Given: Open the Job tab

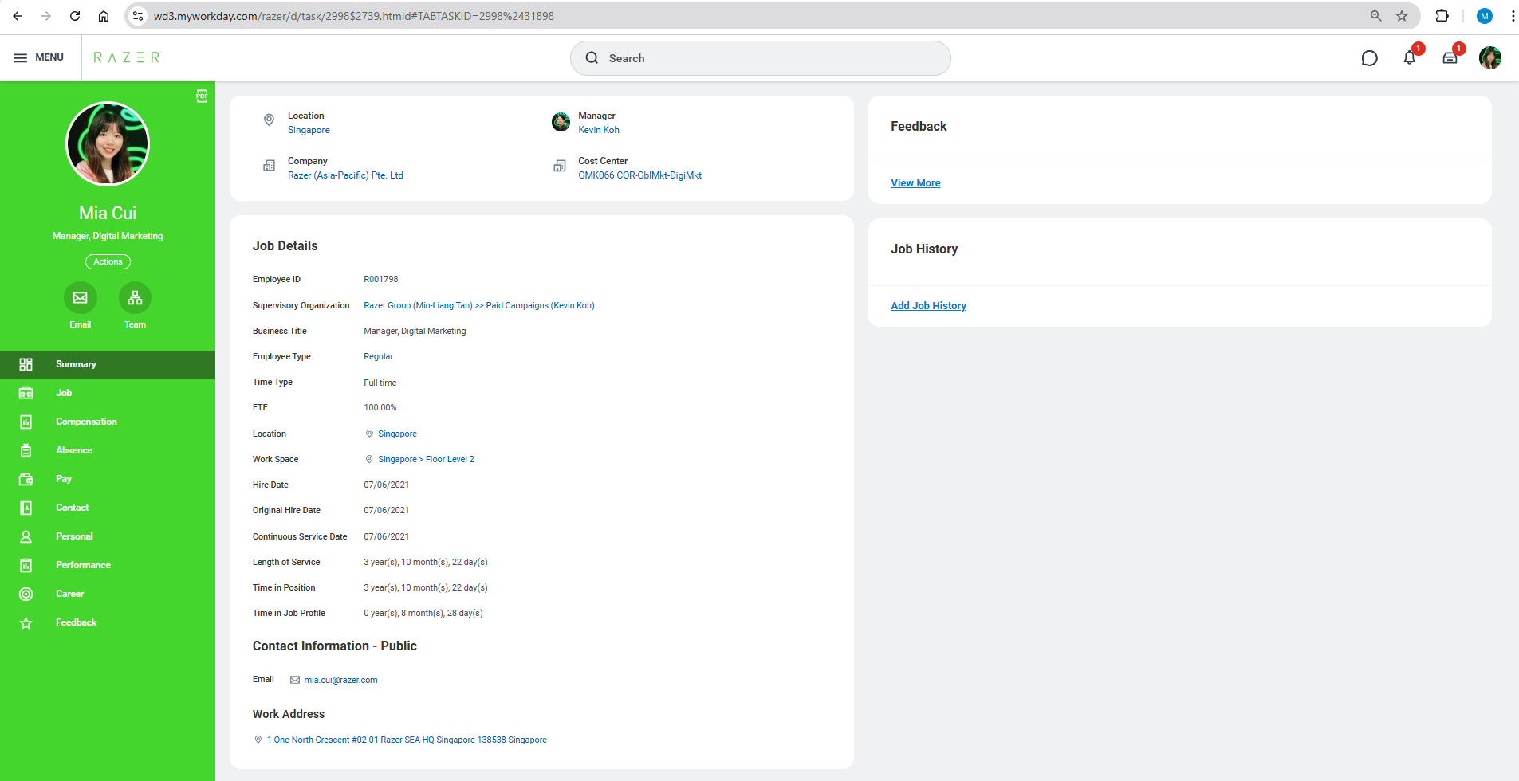Looking at the screenshot, I should (x=108, y=393).
